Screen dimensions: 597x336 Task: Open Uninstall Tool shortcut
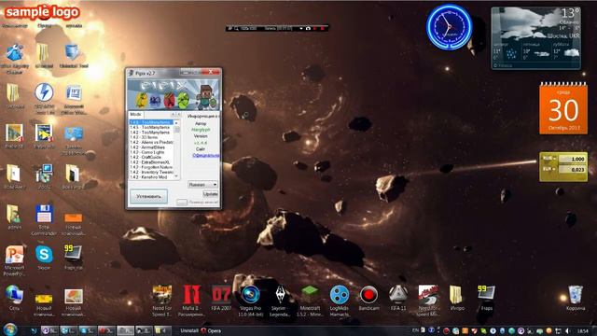(74, 56)
